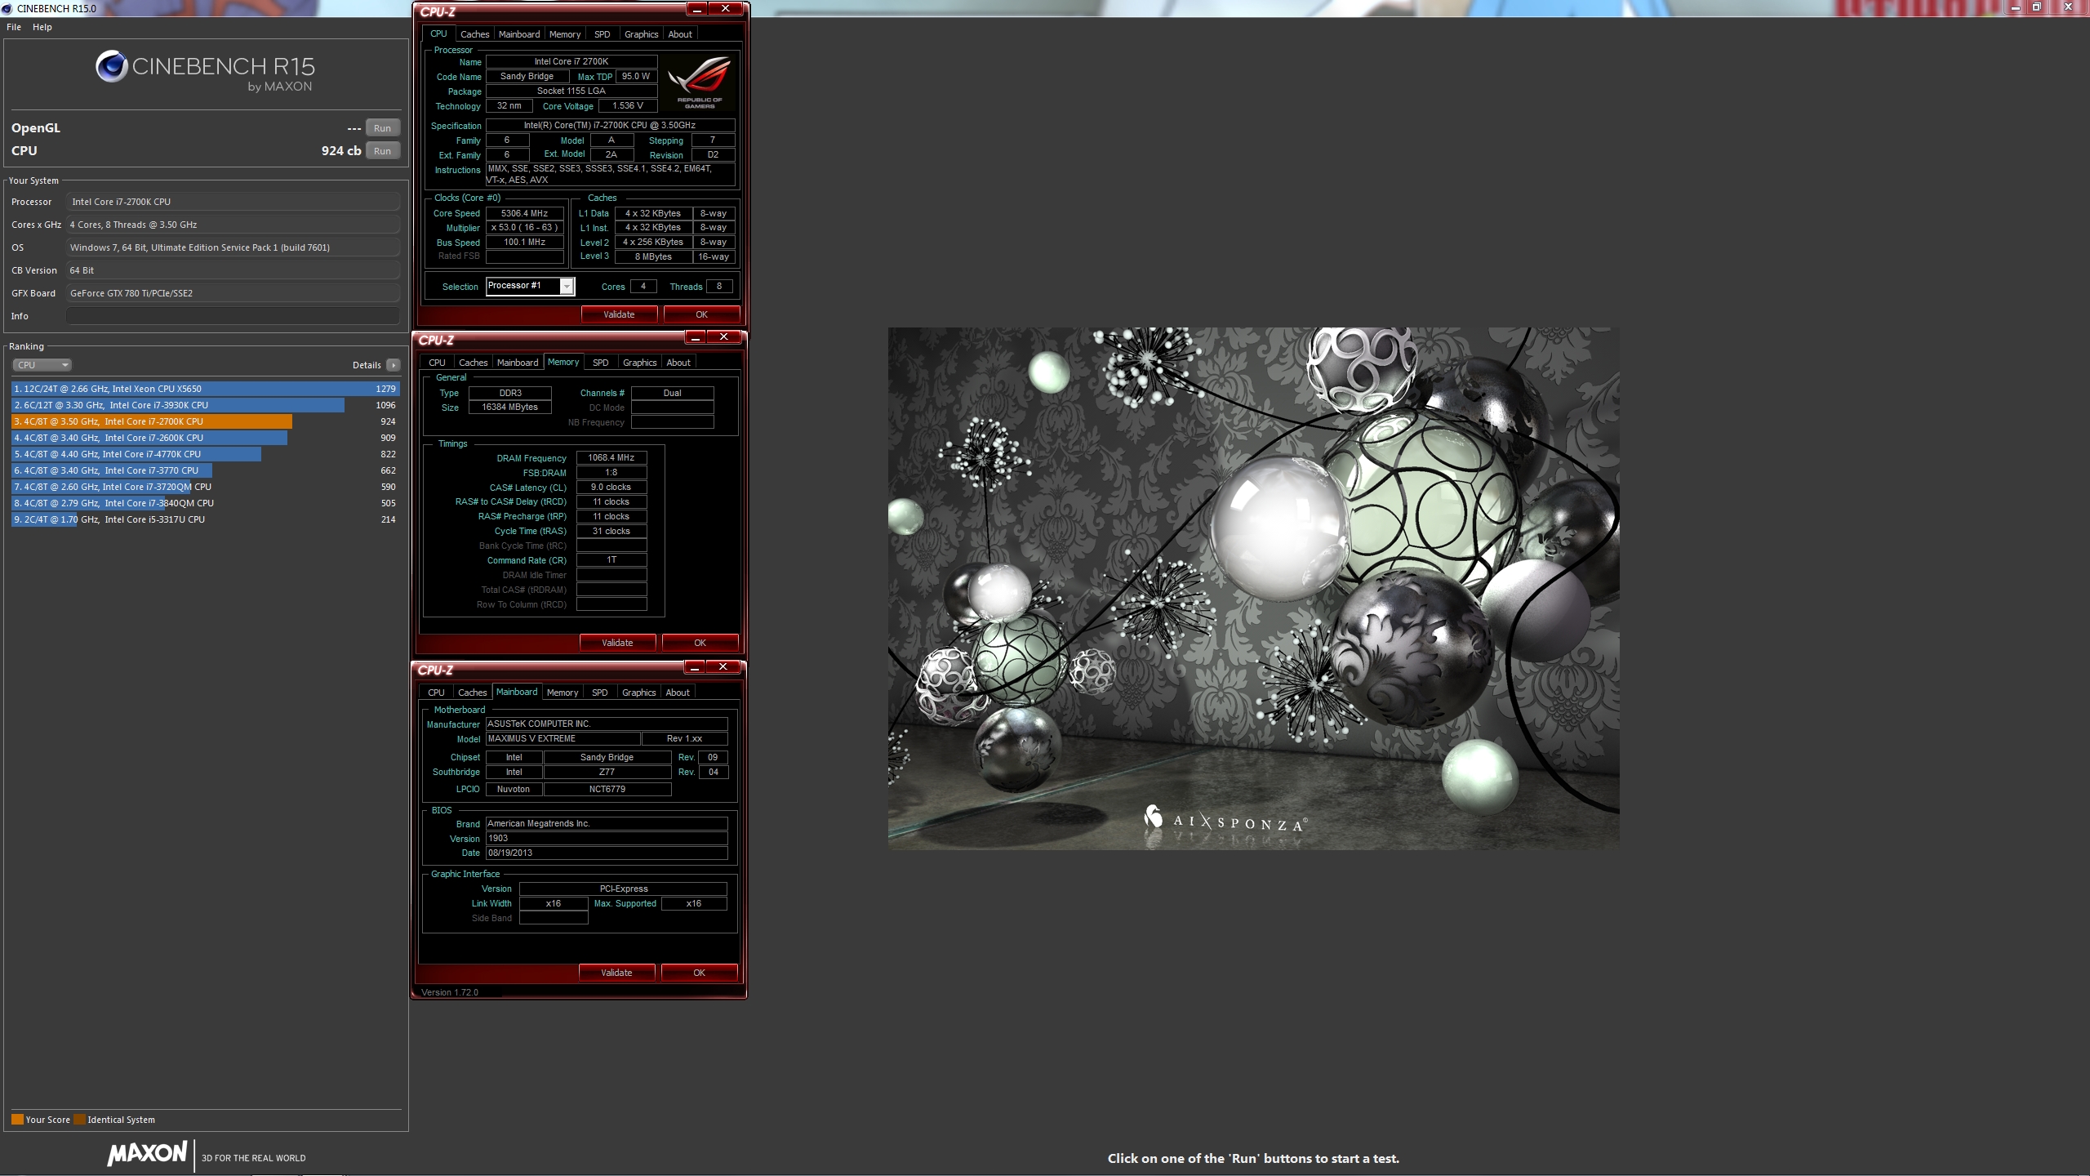
Task: Restore down the Cinebench main window
Action: [2036, 7]
